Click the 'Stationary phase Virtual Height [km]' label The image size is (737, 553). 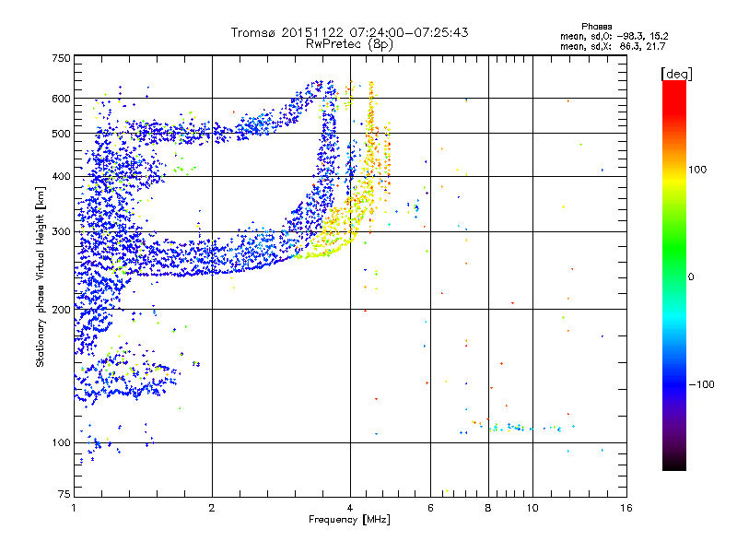tap(41, 276)
